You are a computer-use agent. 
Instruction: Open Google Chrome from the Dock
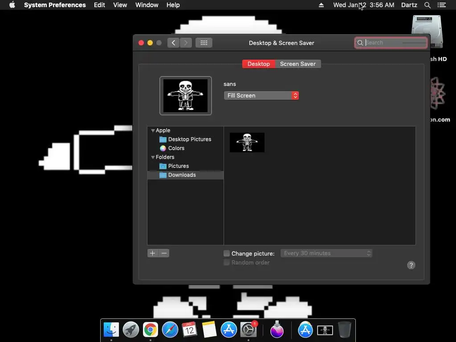(x=151, y=330)
